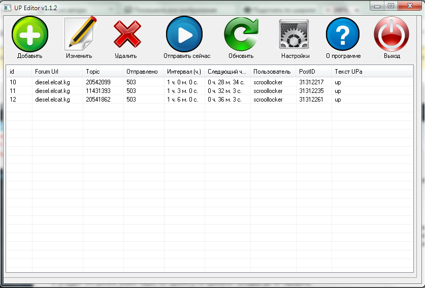Sort by the Forum Url column header
Image resolution: width=425 pixels, height=288 pixels.
tap(57, 72)
